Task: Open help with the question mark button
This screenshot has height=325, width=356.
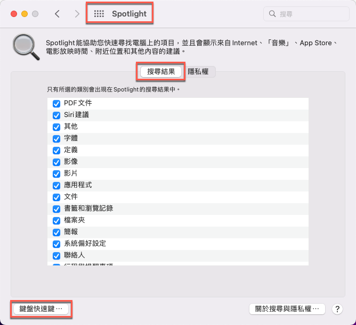Action: 337,309
